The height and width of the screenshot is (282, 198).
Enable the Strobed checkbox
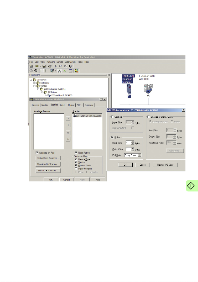coord(112,117)
